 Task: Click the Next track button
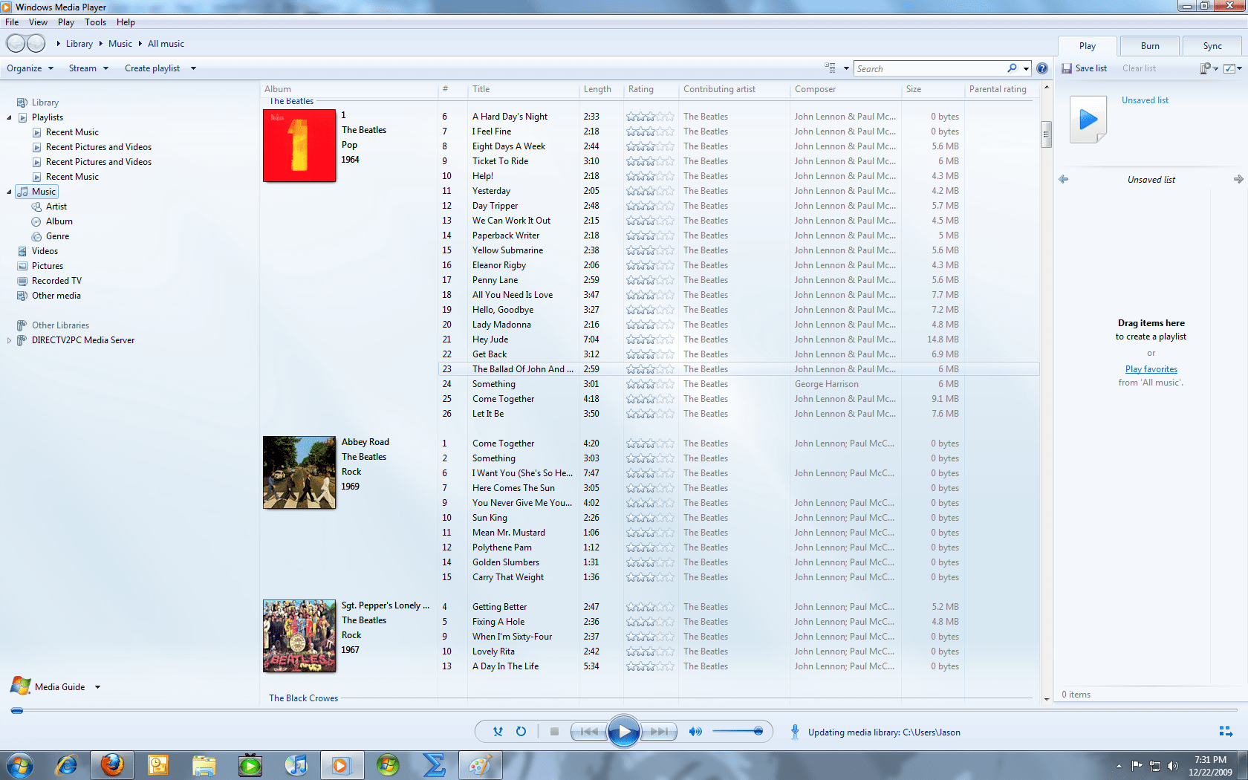658,732
